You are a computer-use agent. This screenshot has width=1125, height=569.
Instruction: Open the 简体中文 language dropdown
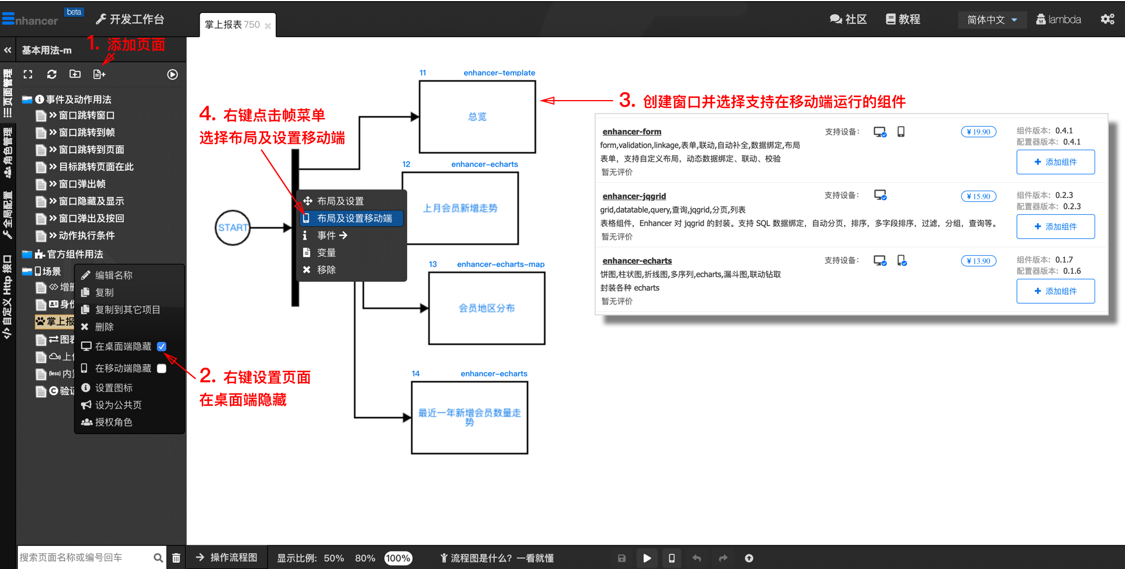pos(992,20)
